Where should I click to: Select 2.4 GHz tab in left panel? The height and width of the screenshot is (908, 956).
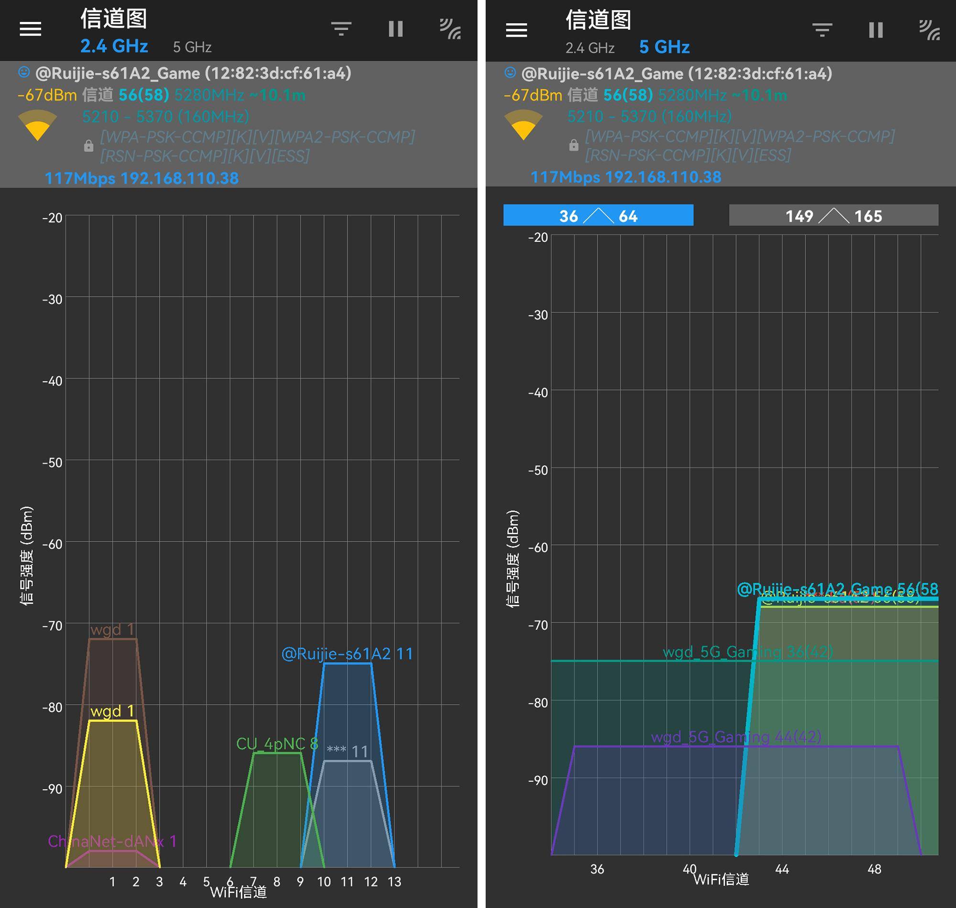[x=114, y=46]
